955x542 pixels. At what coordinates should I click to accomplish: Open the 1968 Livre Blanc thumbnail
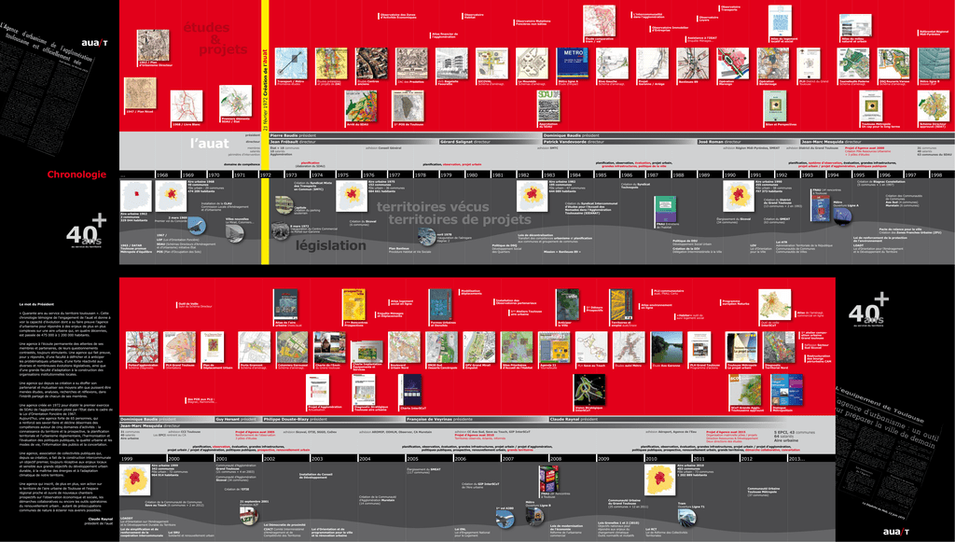click(187, 106)
